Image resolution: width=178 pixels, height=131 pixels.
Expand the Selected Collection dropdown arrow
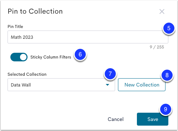pyautogui.click(x=108, y=85)
